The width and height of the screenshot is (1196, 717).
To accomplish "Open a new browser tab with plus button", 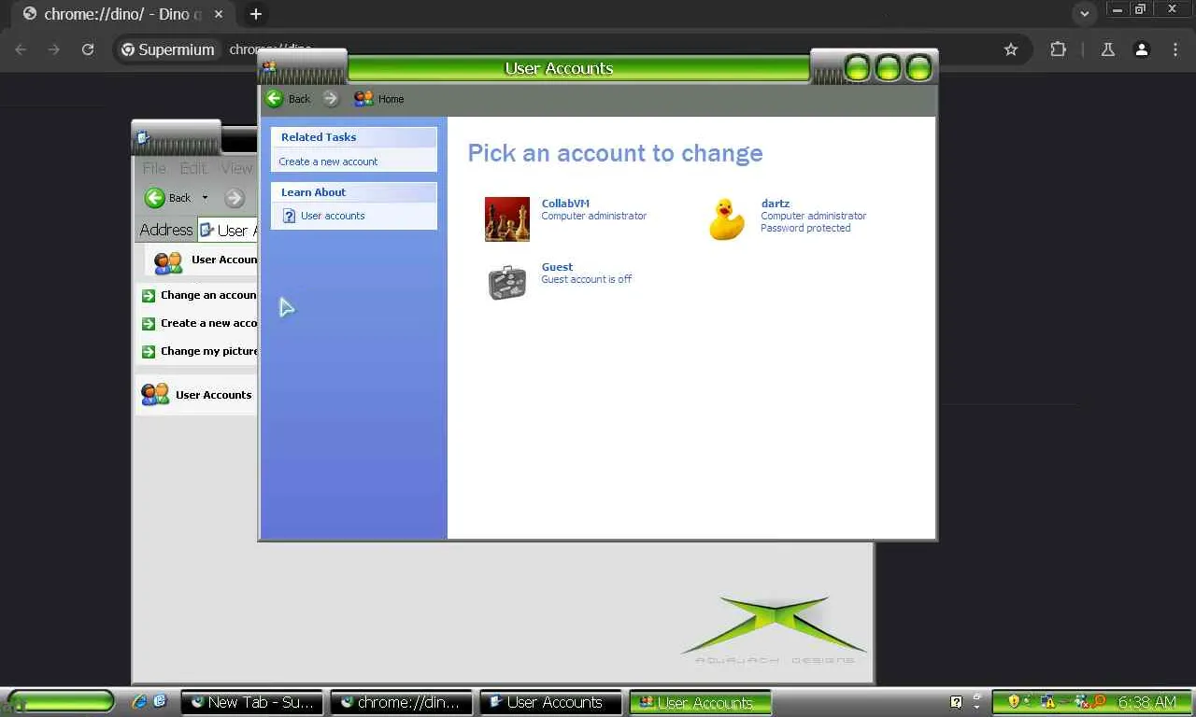I will [x=255, y=14].
